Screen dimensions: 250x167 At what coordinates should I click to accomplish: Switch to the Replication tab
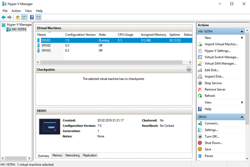90,155
